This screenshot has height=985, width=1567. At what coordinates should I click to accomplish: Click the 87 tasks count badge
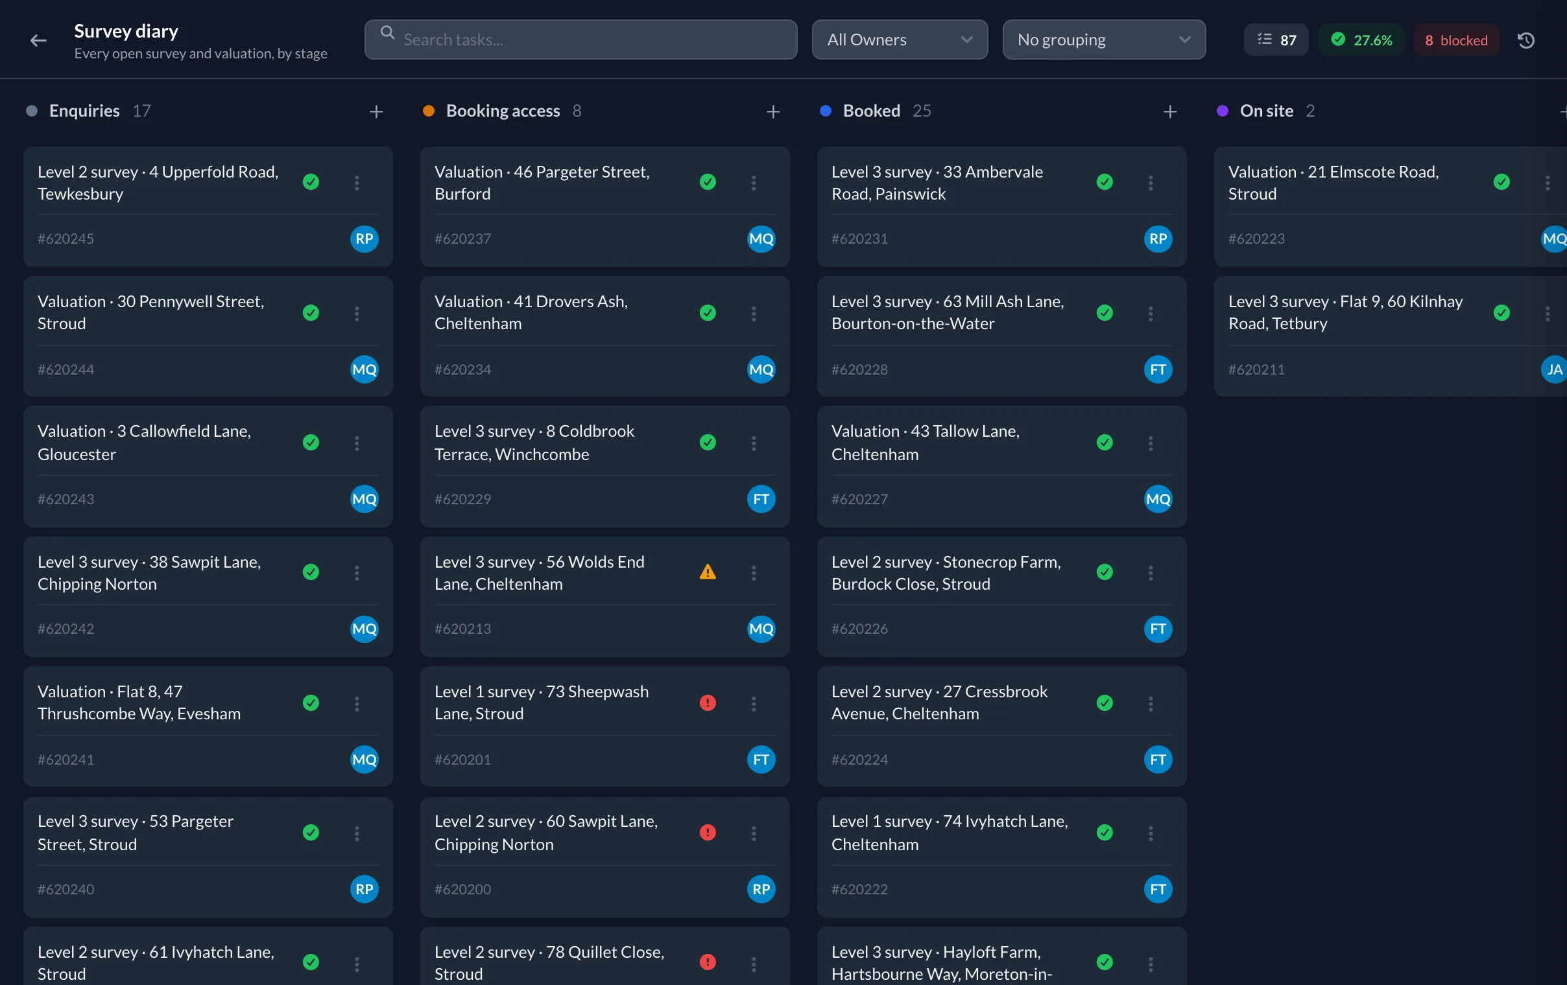pyautogui.click(x=1276, y=40)
